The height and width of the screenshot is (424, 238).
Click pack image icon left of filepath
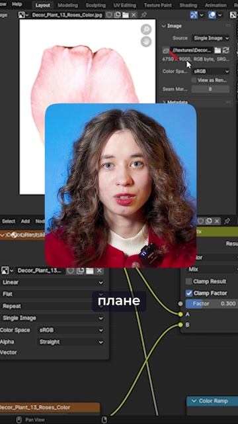click(166, 50)
